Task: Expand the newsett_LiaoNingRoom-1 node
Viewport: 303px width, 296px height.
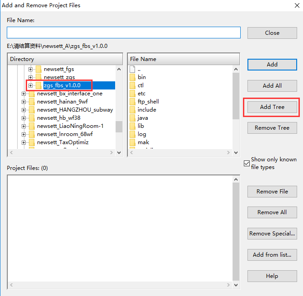Action: [23, 126]
